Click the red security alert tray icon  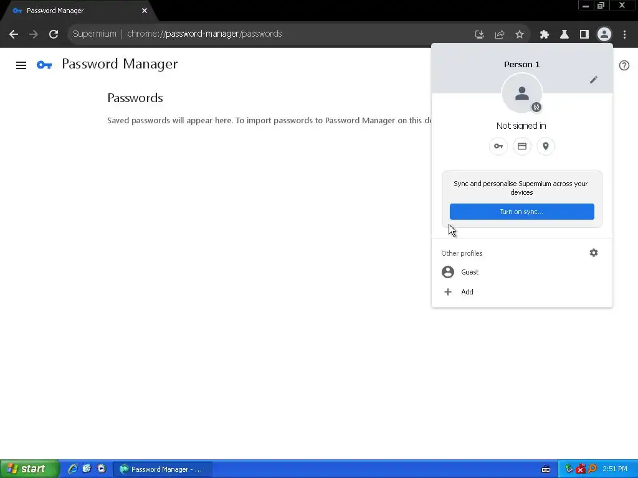[x=580, y=469]
